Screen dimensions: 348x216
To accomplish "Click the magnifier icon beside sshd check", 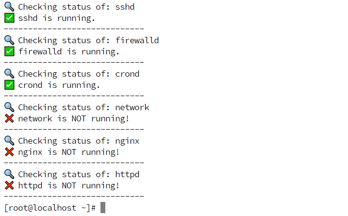I will coord(9,7).
